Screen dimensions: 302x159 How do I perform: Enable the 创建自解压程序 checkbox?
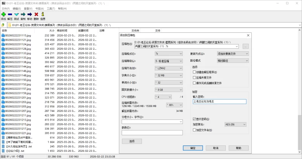pyautogui.click(x=194, y=72)
